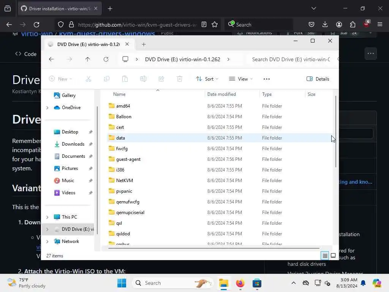Image resolution: width=389 pixels, height=292 pixels.
Task: Expand breadcrumb chevron before DVD Drive path
Action: pos(137,59)
